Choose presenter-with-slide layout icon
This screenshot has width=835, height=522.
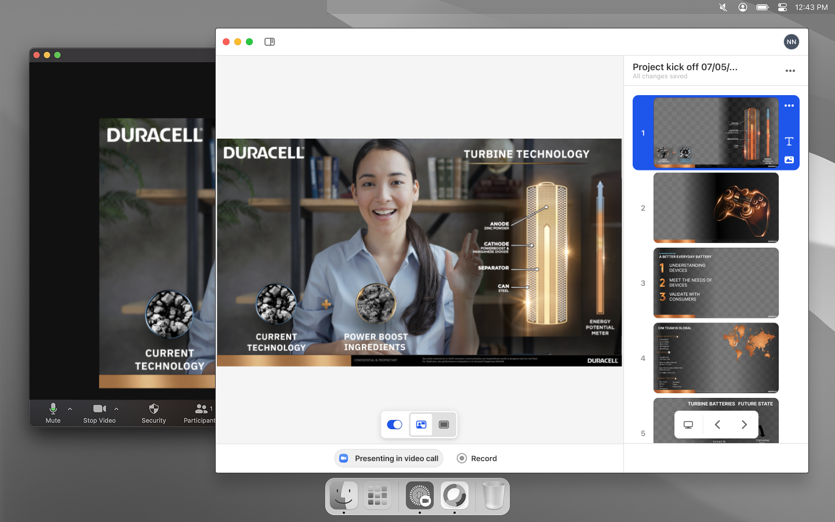421,425
